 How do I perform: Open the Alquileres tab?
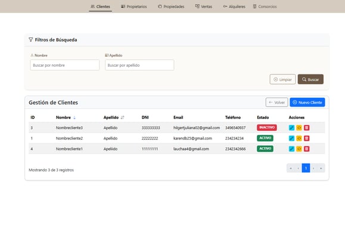tap(234, 7)
